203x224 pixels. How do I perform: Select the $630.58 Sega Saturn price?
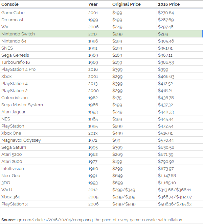pyautogui.click(x=179, y=147)
